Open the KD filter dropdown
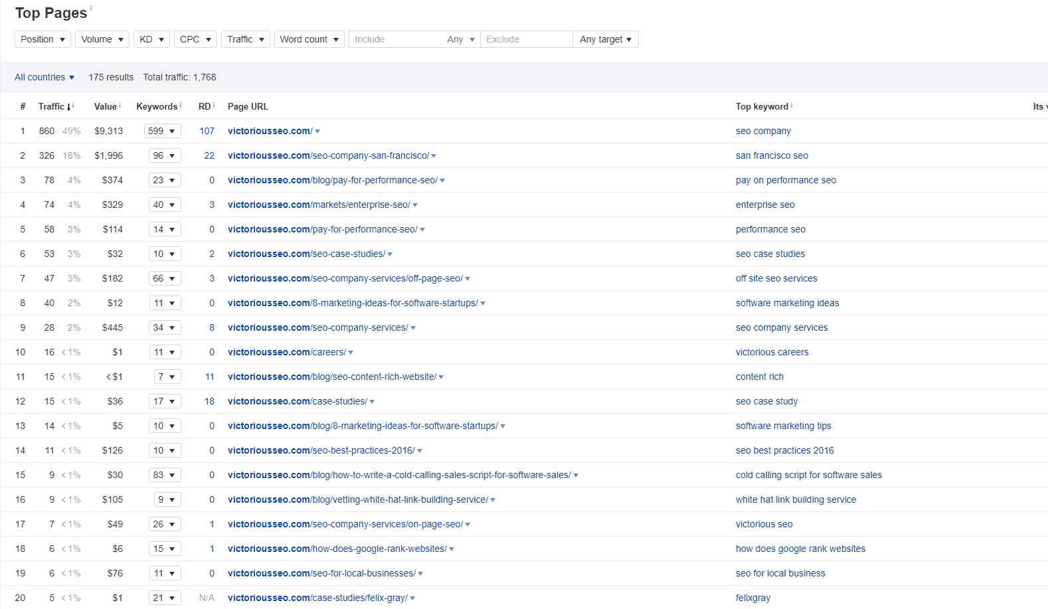1048x609 pixels. (x=151, y=39)
